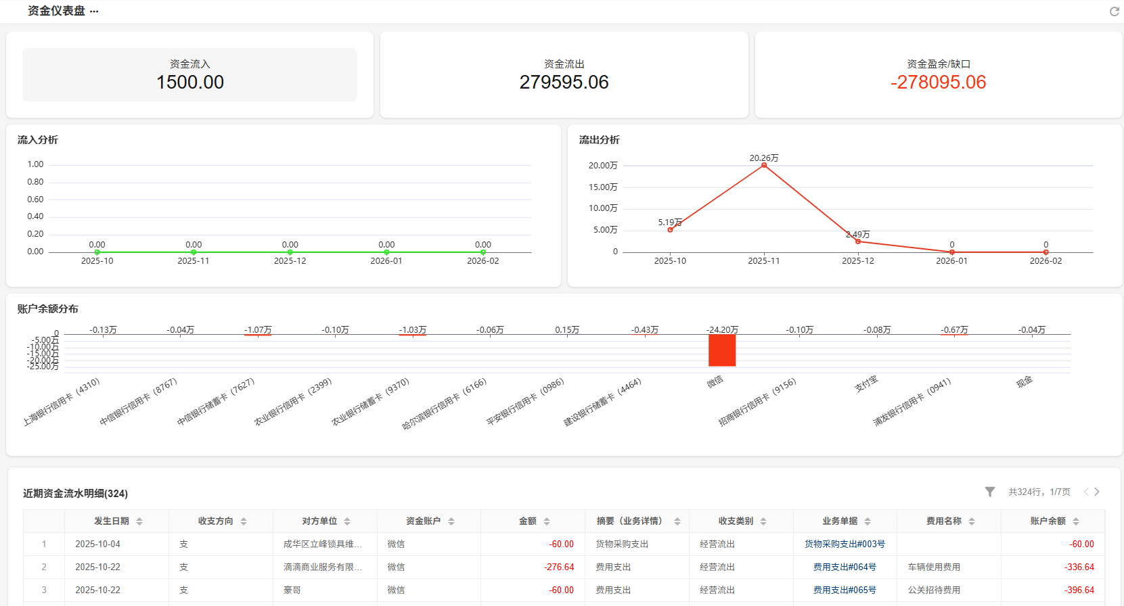Screen dimensions: 1124x606
Task: Open link 费用支出#064号
Action: 845,567
